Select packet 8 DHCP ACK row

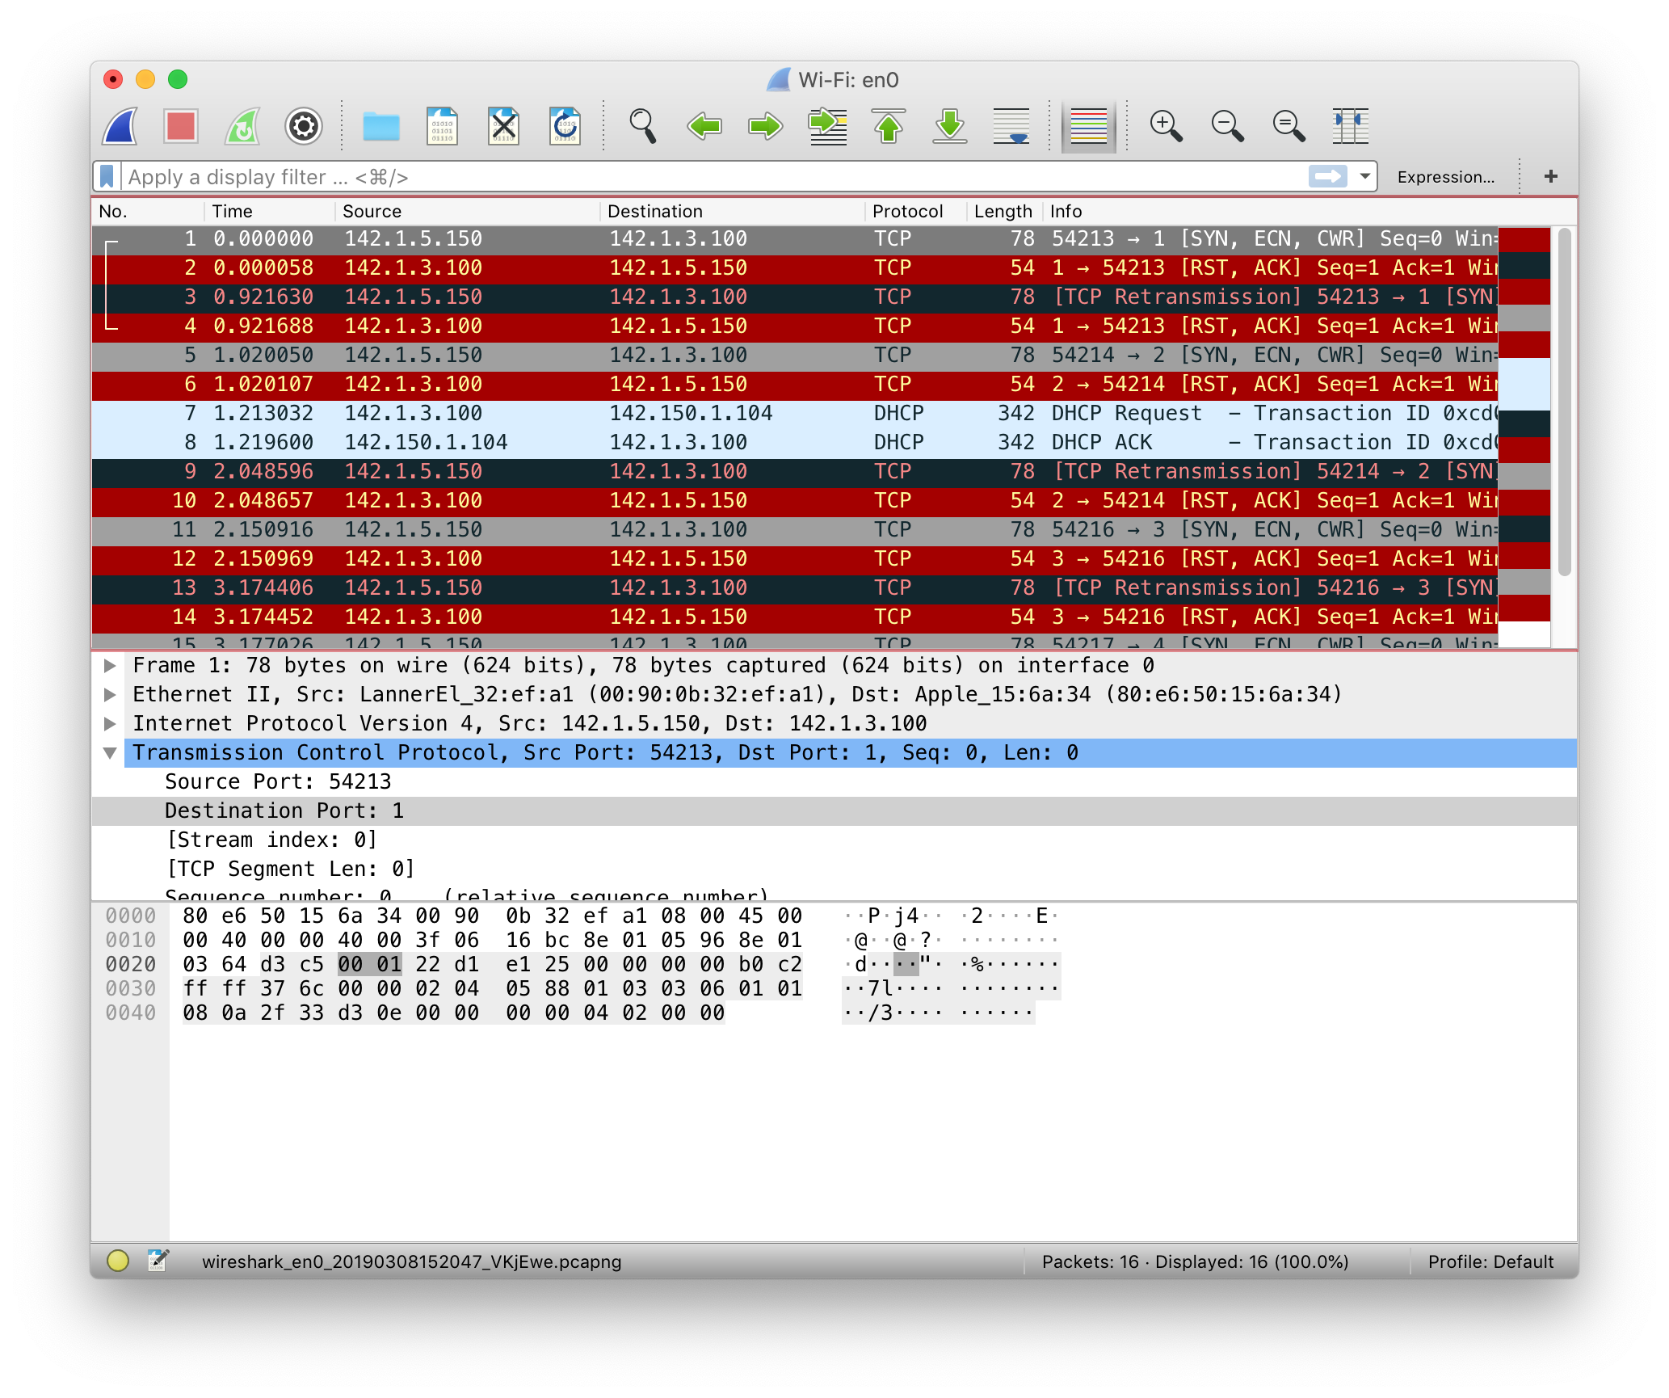coord(795,443)
